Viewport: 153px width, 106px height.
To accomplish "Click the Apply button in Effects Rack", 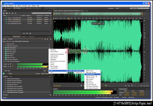I will point(10,74).
